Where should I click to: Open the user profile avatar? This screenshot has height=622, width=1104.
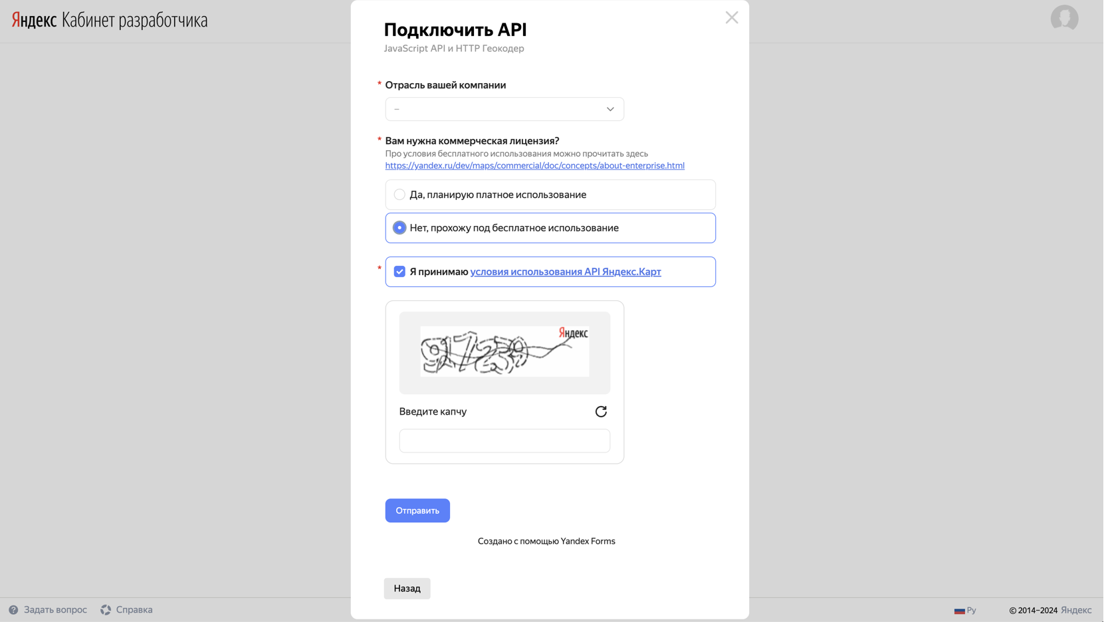coord(1063,19)
